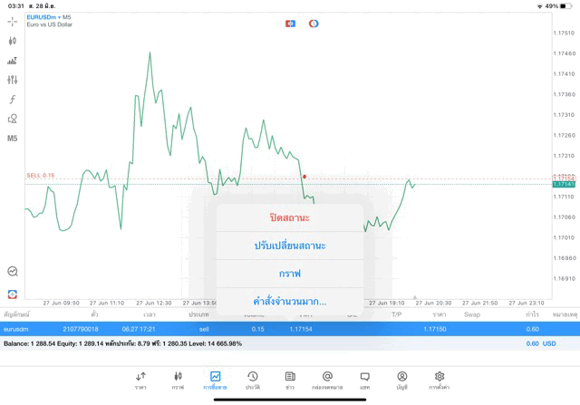
Task: Choose คำสั่งจำนวนมาก bulk operations option
Action: [x=290, y=301]
